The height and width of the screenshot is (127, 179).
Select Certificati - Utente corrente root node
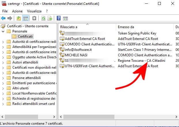(x=28, y=26)
